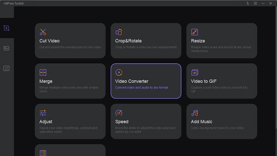Switch to the video tools sidebar tab
277x156 pixels.
[7, 28]
